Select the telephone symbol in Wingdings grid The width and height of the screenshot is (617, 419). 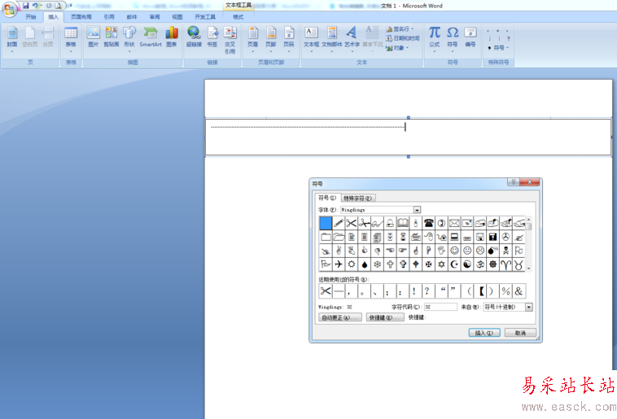coord(428,223)
